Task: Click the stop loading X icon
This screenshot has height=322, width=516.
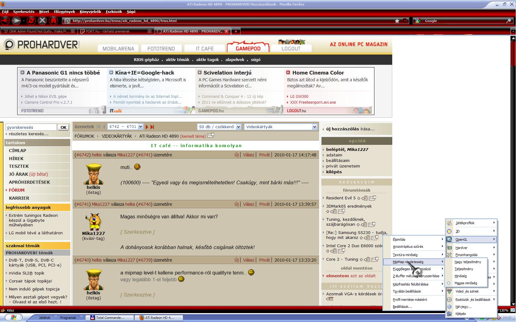Action: click(x=42, y=21)
